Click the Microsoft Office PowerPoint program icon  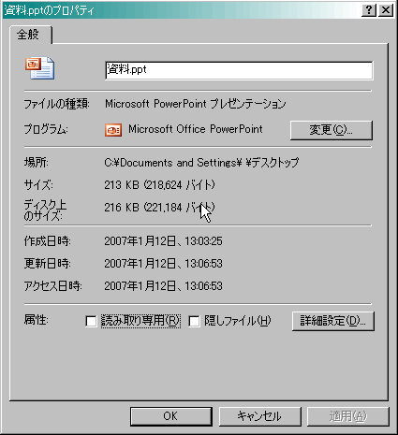[113, 130]
